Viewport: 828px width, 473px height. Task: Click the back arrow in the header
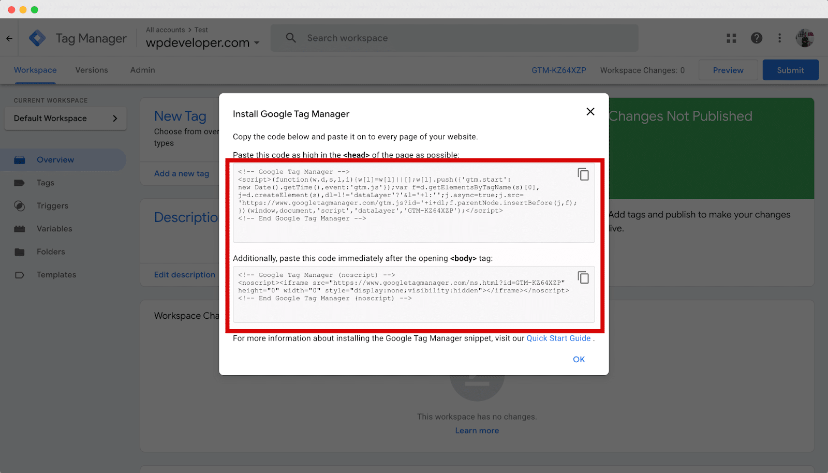point(9,38)
